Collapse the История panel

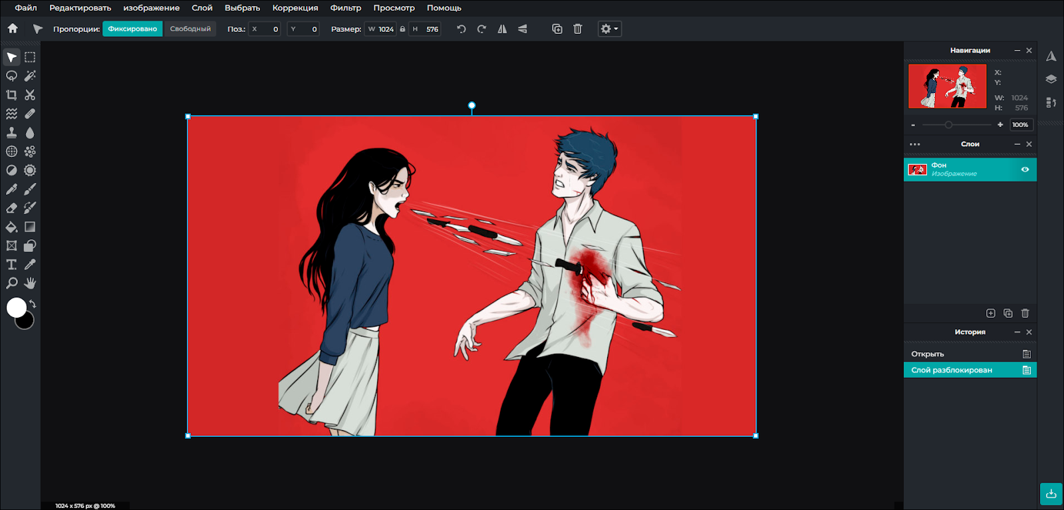coord(1017,332)
